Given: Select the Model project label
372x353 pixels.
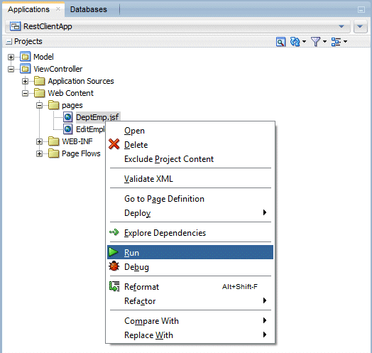Looking at the screenshot, I should tap(43, 57).
